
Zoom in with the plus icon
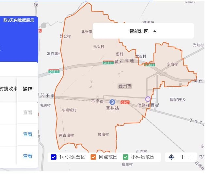[182, 157]
